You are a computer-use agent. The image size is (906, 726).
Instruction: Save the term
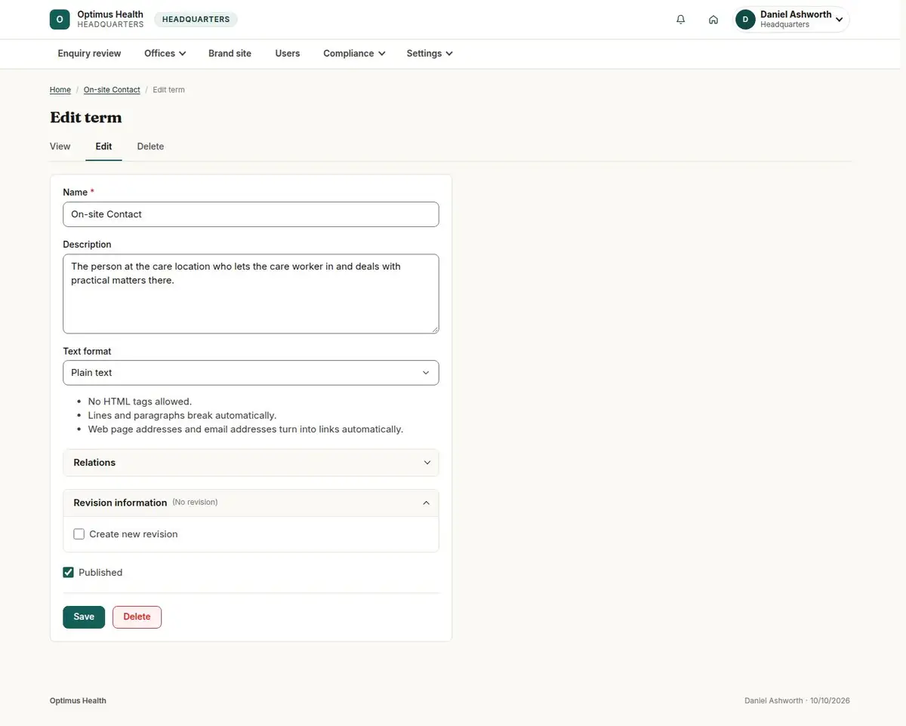84,617
